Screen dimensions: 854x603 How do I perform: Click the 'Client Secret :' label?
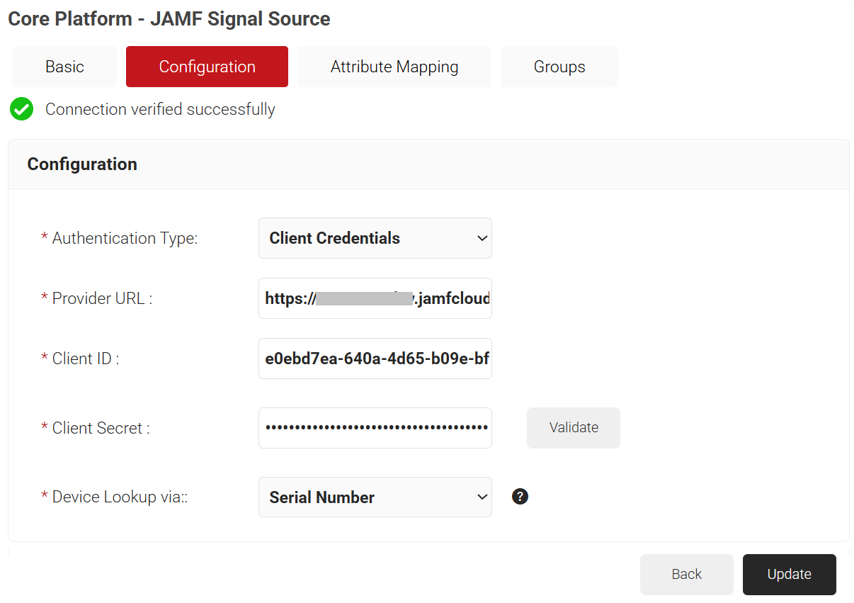(101, 428)
